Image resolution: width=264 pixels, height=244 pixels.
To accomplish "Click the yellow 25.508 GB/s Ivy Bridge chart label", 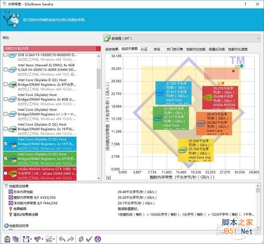I will [x=196, y=150].
